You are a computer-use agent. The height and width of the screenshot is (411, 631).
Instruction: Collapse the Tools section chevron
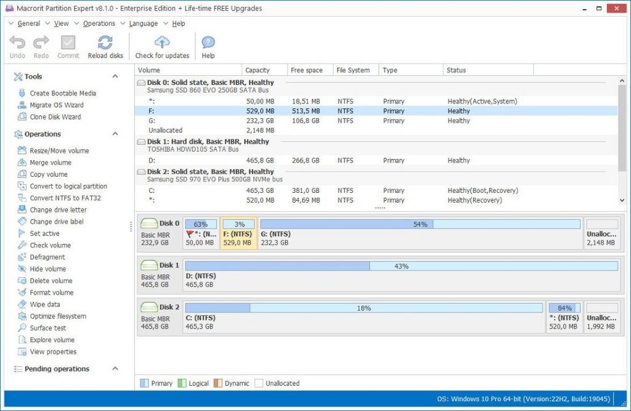tap(115, 76)
